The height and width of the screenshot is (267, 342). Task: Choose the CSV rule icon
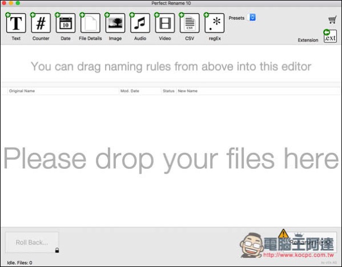(x=190, y=23)
